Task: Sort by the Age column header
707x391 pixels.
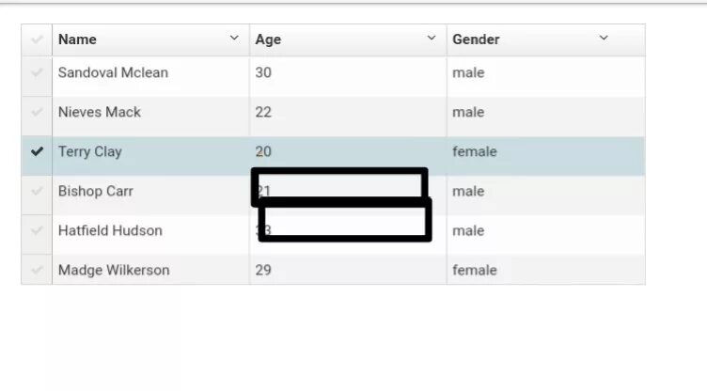Action: click(268, 39)
